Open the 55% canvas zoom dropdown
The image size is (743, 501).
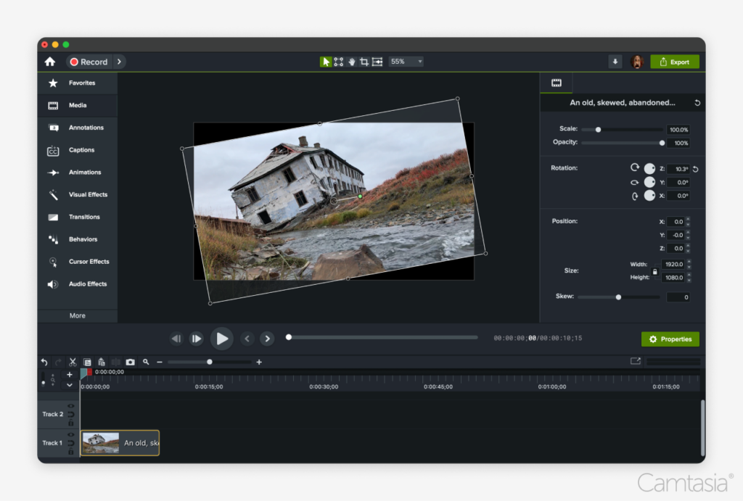(x=406, y=62)
